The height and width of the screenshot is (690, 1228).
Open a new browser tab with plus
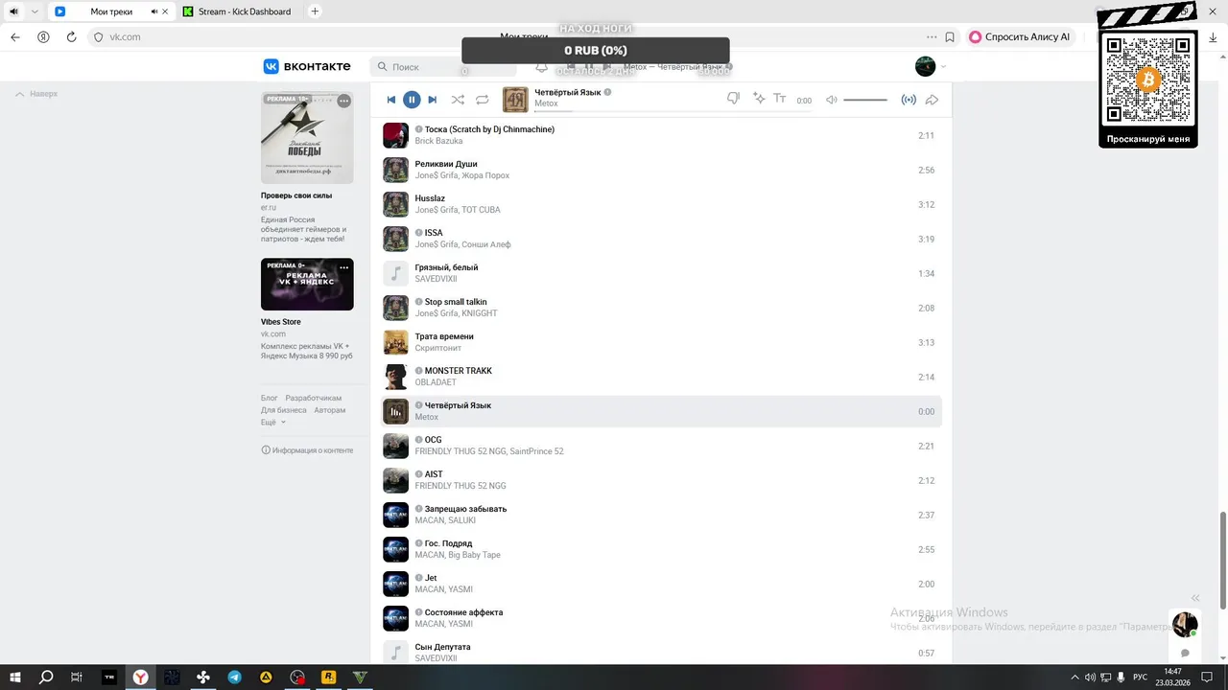click(315, 11)
